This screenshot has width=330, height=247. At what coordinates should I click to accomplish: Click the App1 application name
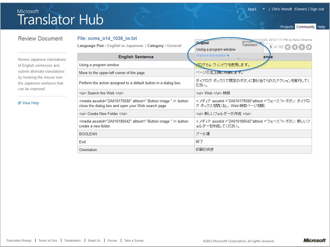252,9
